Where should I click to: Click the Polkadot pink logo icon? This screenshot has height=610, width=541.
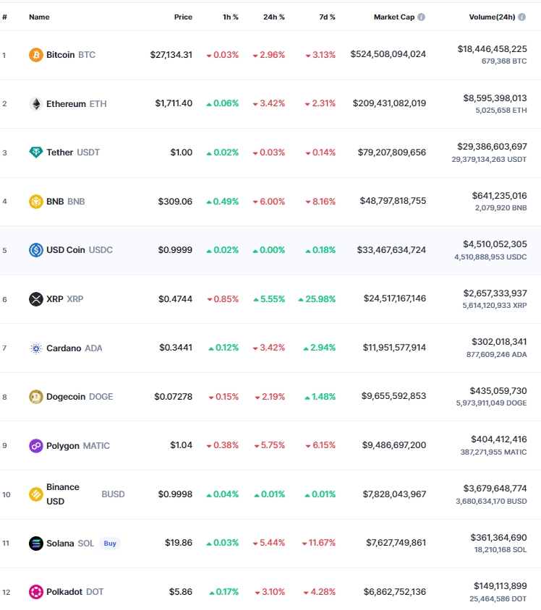click(x=36, y=592)
